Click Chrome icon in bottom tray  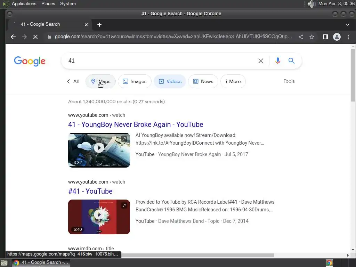tap(329, 263)
